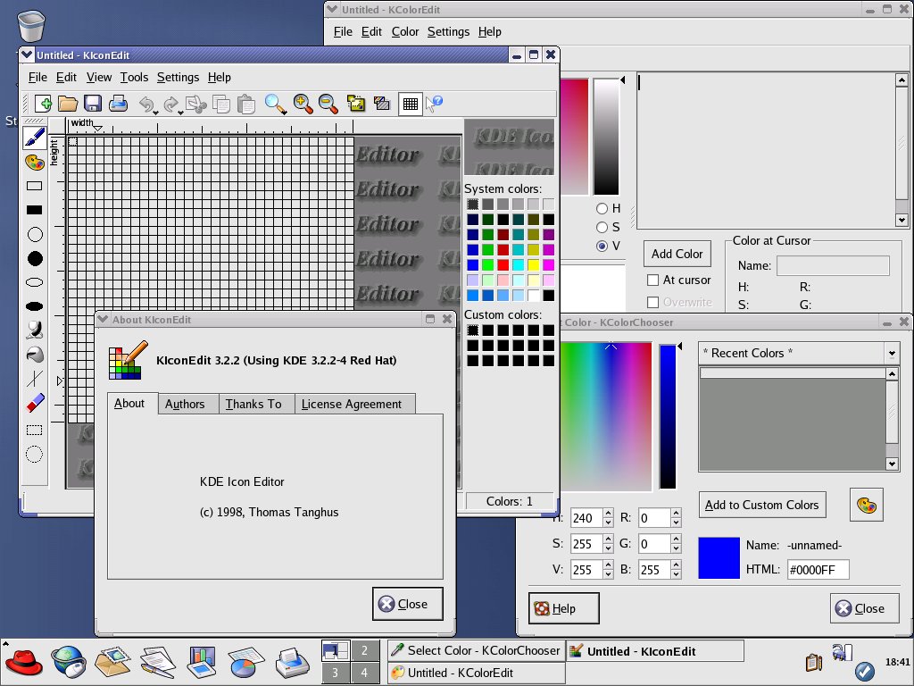Enable the At cursor checkbox
The height and width of the screenshot is (686, 914).
click(652, 280)
